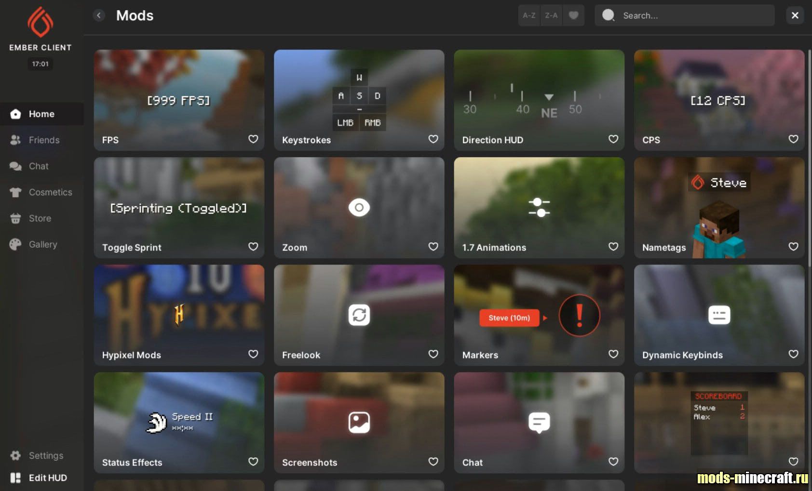Favorite the Keystrokes mod
This screenshot has height=491, width=812.
[x=433, y=139]
